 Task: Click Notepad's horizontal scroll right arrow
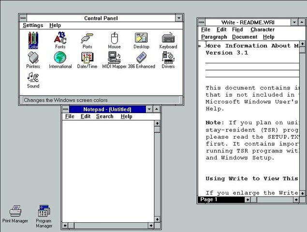[151, 226]
